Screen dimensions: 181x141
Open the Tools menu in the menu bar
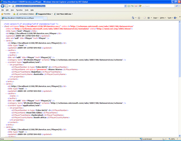pyautogui.click(x=26, y=10)
